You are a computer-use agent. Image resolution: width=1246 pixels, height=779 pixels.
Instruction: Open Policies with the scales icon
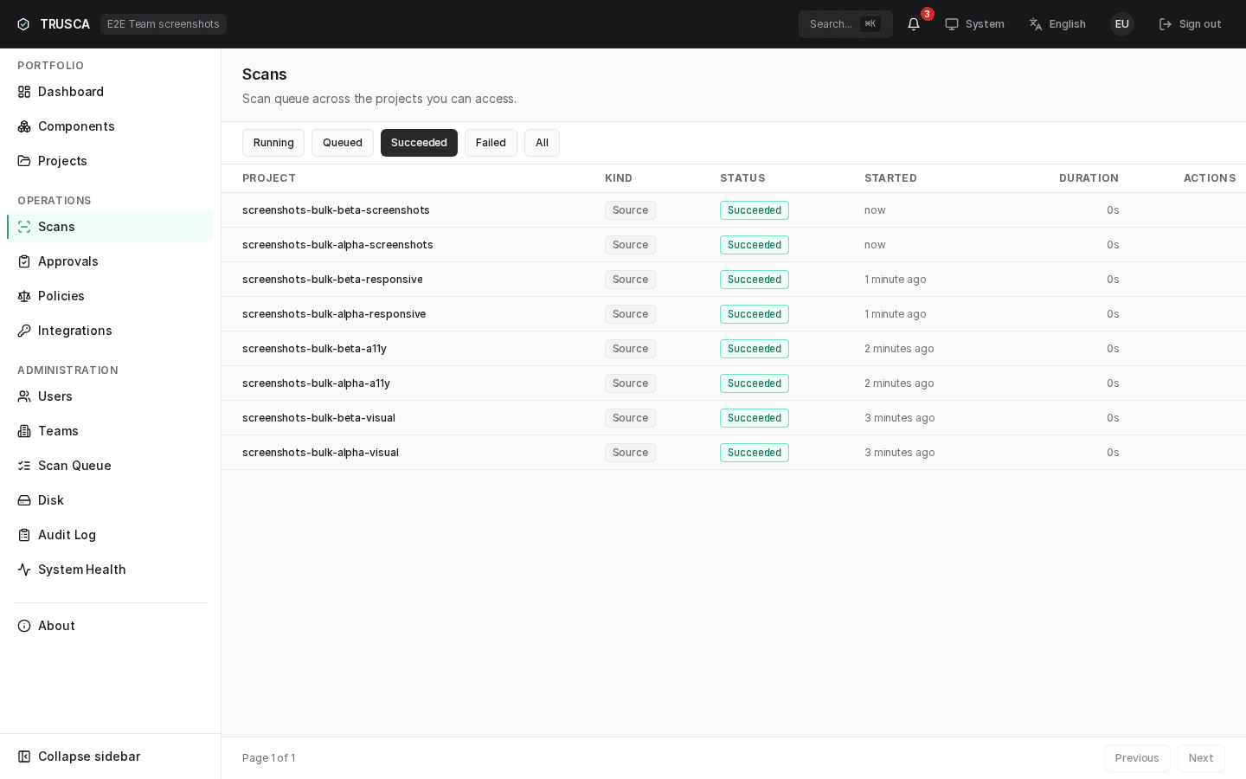coord(110,296)
